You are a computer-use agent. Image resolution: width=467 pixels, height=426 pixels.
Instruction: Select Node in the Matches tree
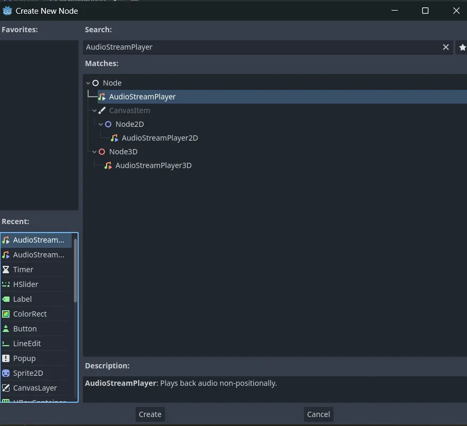point(112,83)
